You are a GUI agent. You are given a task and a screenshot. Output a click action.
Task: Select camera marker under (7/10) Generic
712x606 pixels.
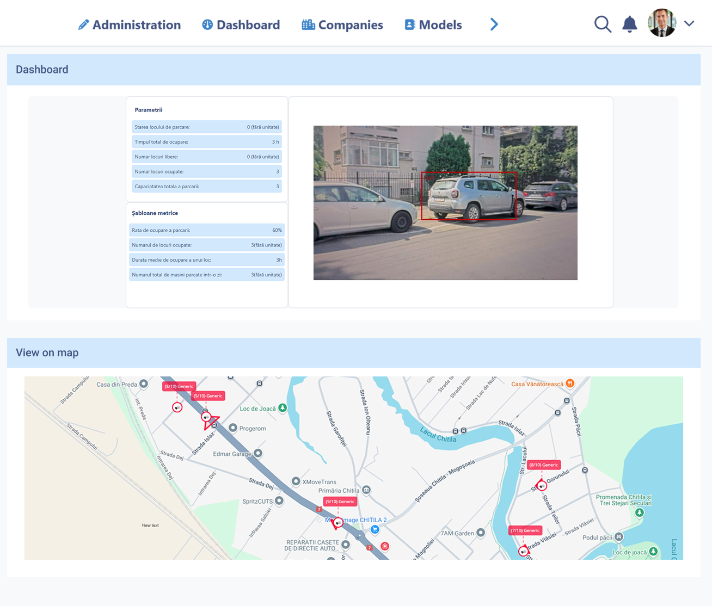click(524, 552)
